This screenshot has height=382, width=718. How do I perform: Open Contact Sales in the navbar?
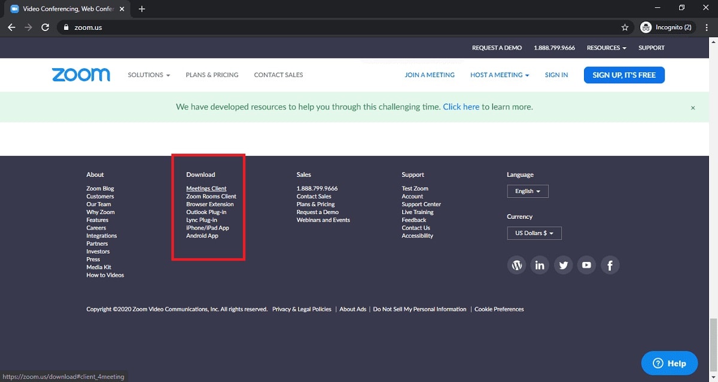pos(278,75)
